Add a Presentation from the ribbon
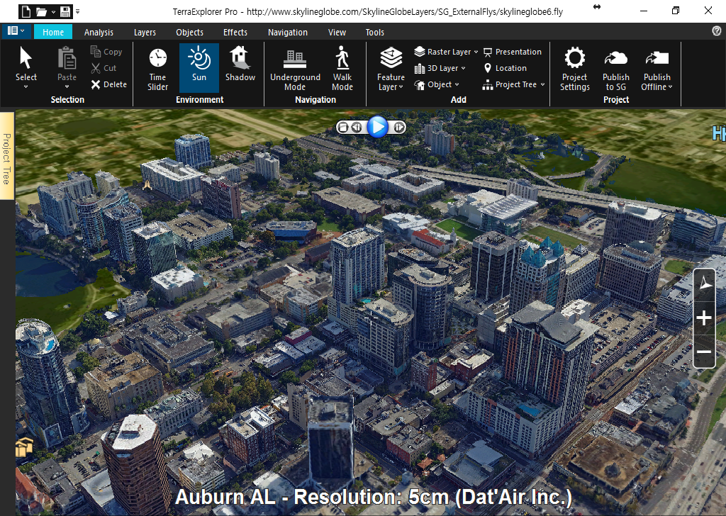This screenshot has height=516, width=726. pos(512,52)
